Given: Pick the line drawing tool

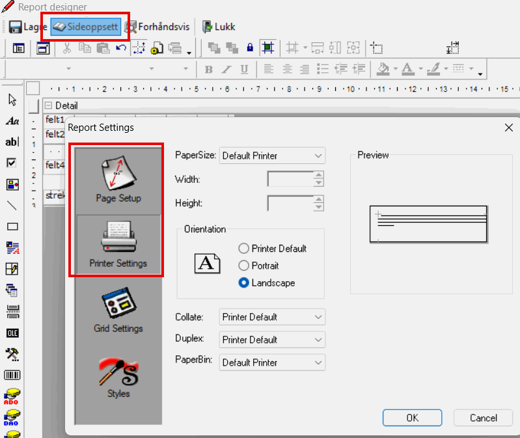Looking at the screenshot, I should [12, 205].
